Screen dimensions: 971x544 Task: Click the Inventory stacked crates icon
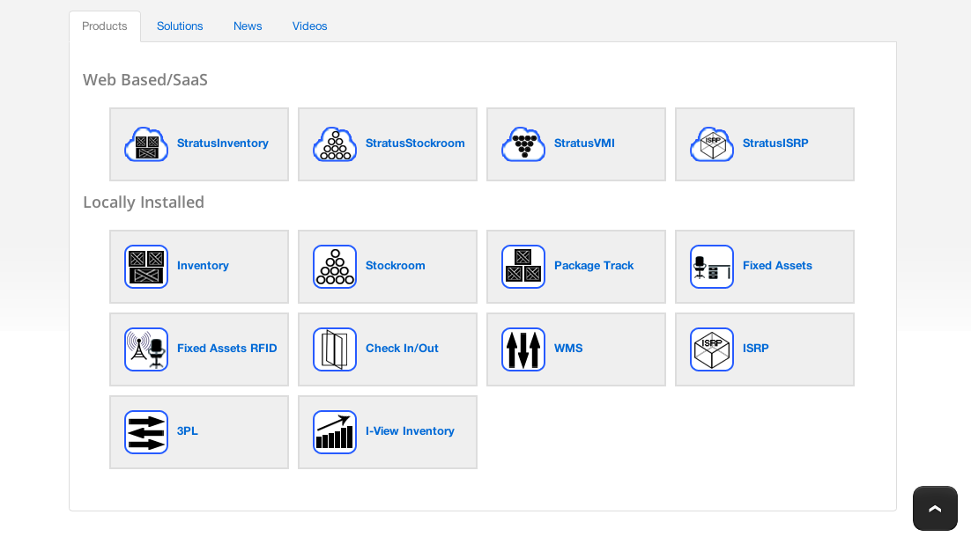(146, 267)
